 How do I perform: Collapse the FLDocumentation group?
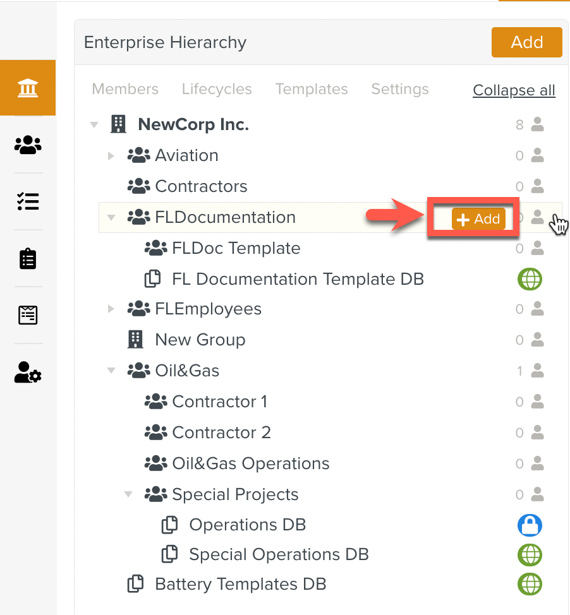coord(111,218)
